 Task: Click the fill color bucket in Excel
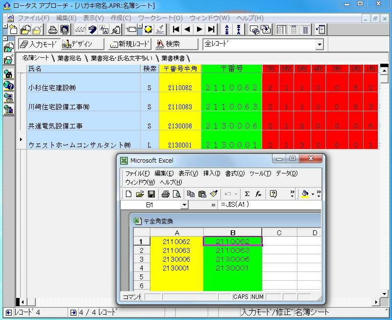point(305,194)
